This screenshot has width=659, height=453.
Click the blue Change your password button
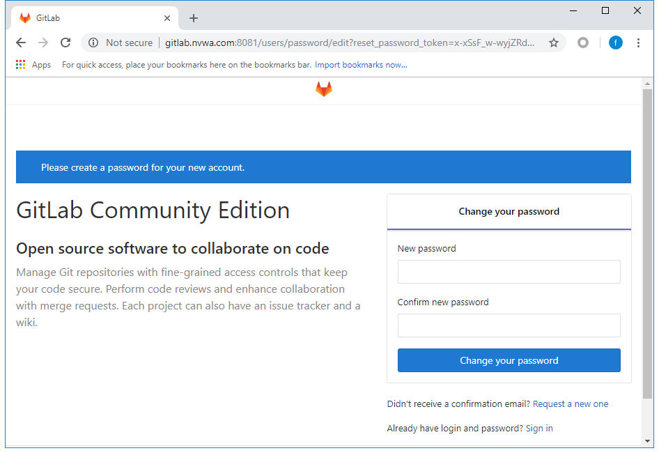509,360
